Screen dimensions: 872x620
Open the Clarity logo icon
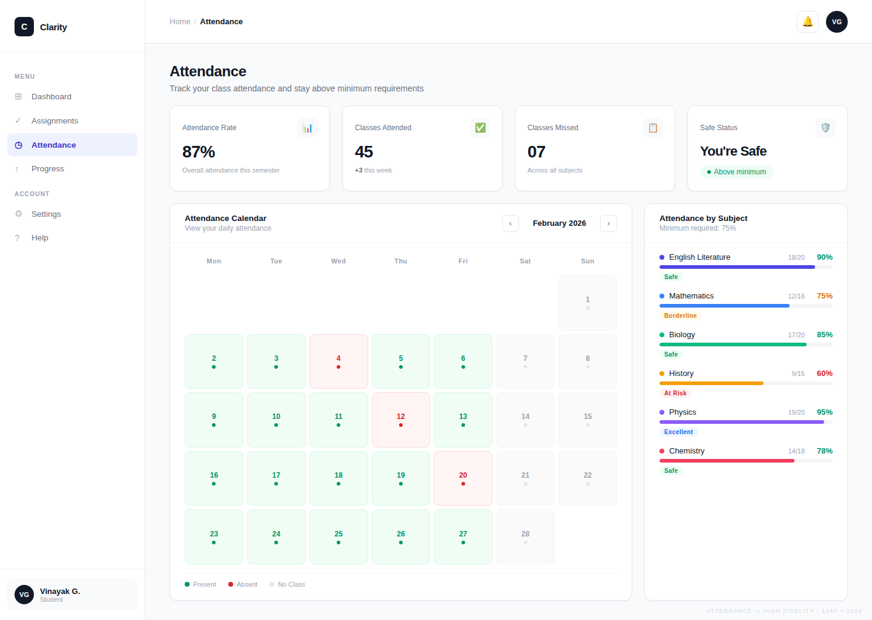pyautogui.click(x=24, y=27)
